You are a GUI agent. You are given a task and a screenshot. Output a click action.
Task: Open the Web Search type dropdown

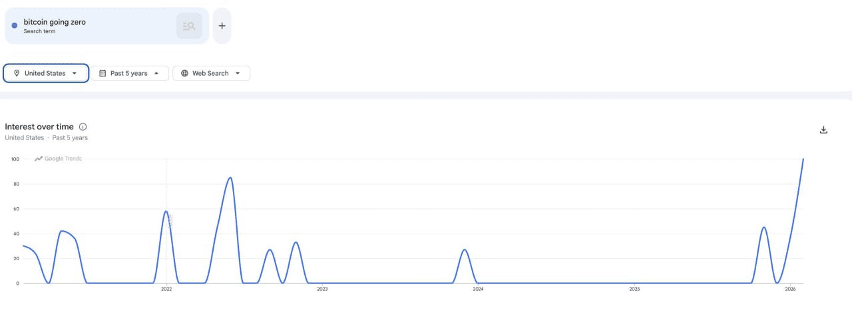(x=237, y=74)
